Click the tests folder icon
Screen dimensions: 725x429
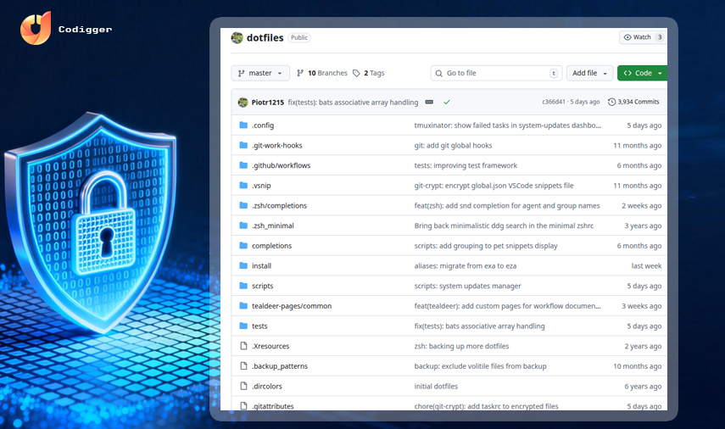click(x=243, y=326)
